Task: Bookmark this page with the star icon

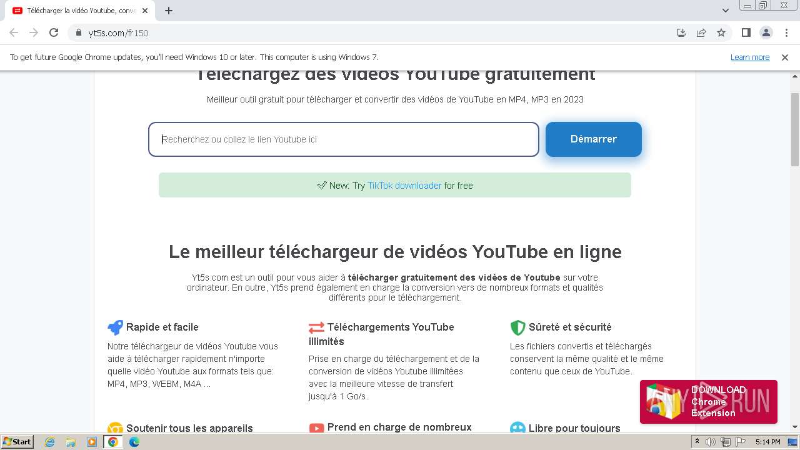Action: [x=721, y=32]
